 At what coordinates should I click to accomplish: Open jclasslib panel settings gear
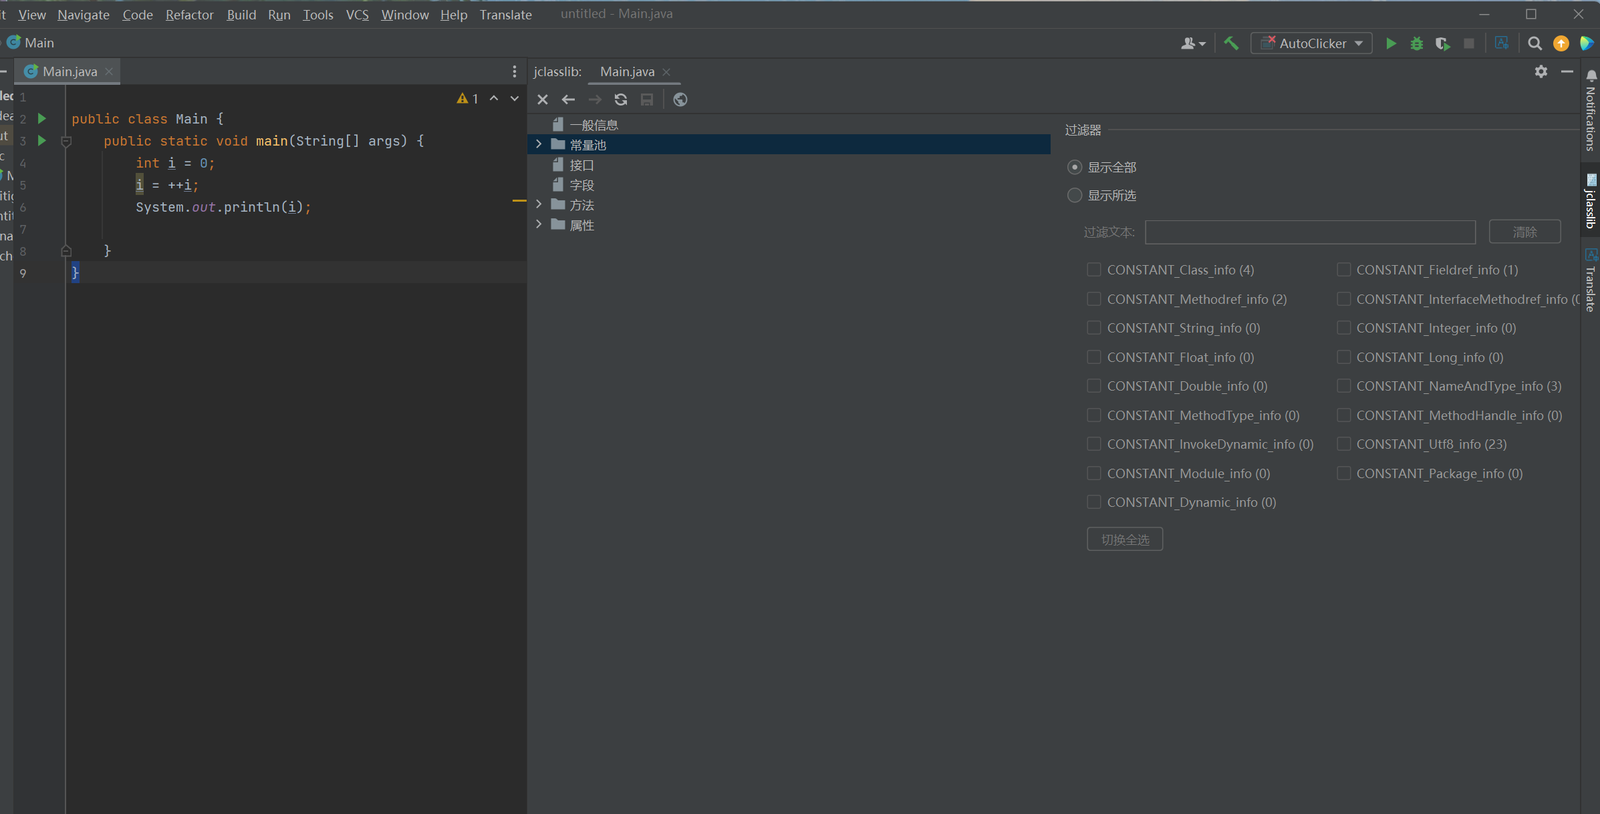click(1541, 71)
